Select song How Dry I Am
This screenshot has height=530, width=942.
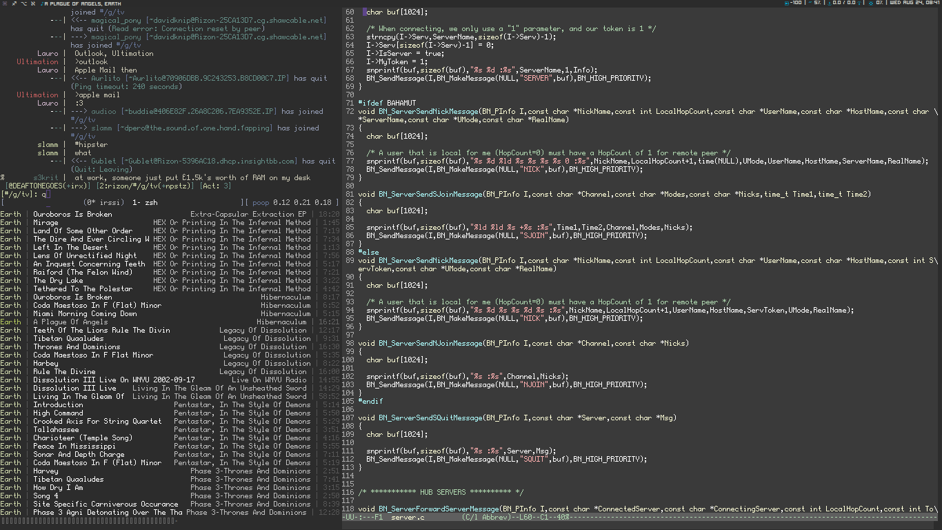(x=170, y=488)
